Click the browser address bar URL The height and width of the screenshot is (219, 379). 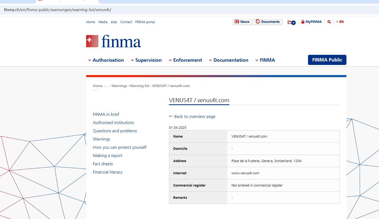coord(58,10)
